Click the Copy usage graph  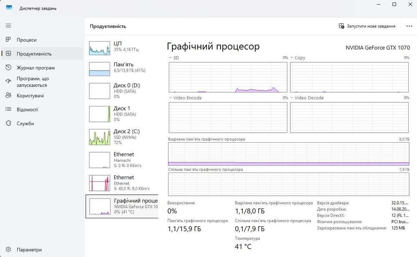349,77
